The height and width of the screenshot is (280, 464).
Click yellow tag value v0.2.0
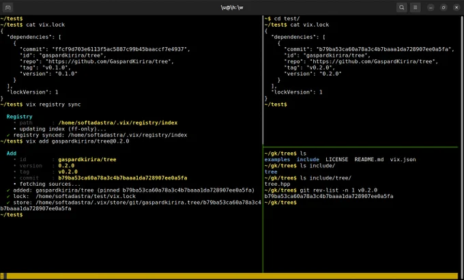[x=68, y=172]
